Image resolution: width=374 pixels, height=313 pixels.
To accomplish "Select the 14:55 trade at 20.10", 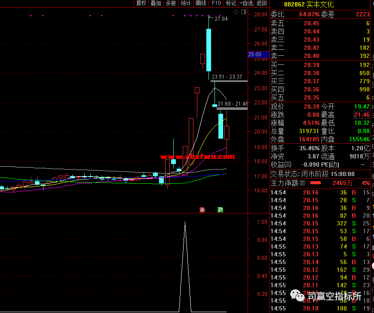I will 320,308.
